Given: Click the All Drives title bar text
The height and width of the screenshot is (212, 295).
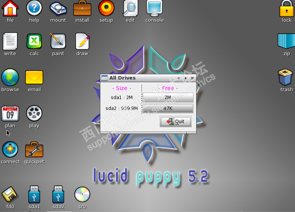Looking at the screenshot, I should pyautogui.click(x=123, y=78).
